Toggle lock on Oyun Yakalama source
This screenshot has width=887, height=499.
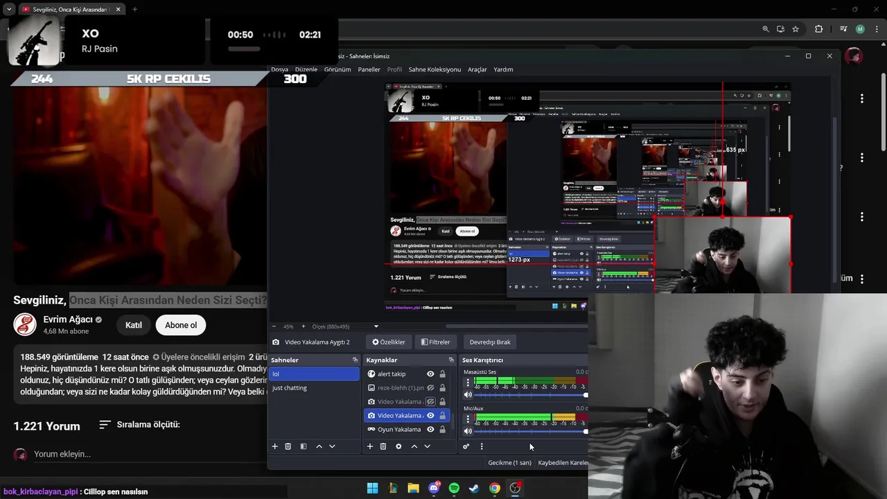(x=442, y=429)
